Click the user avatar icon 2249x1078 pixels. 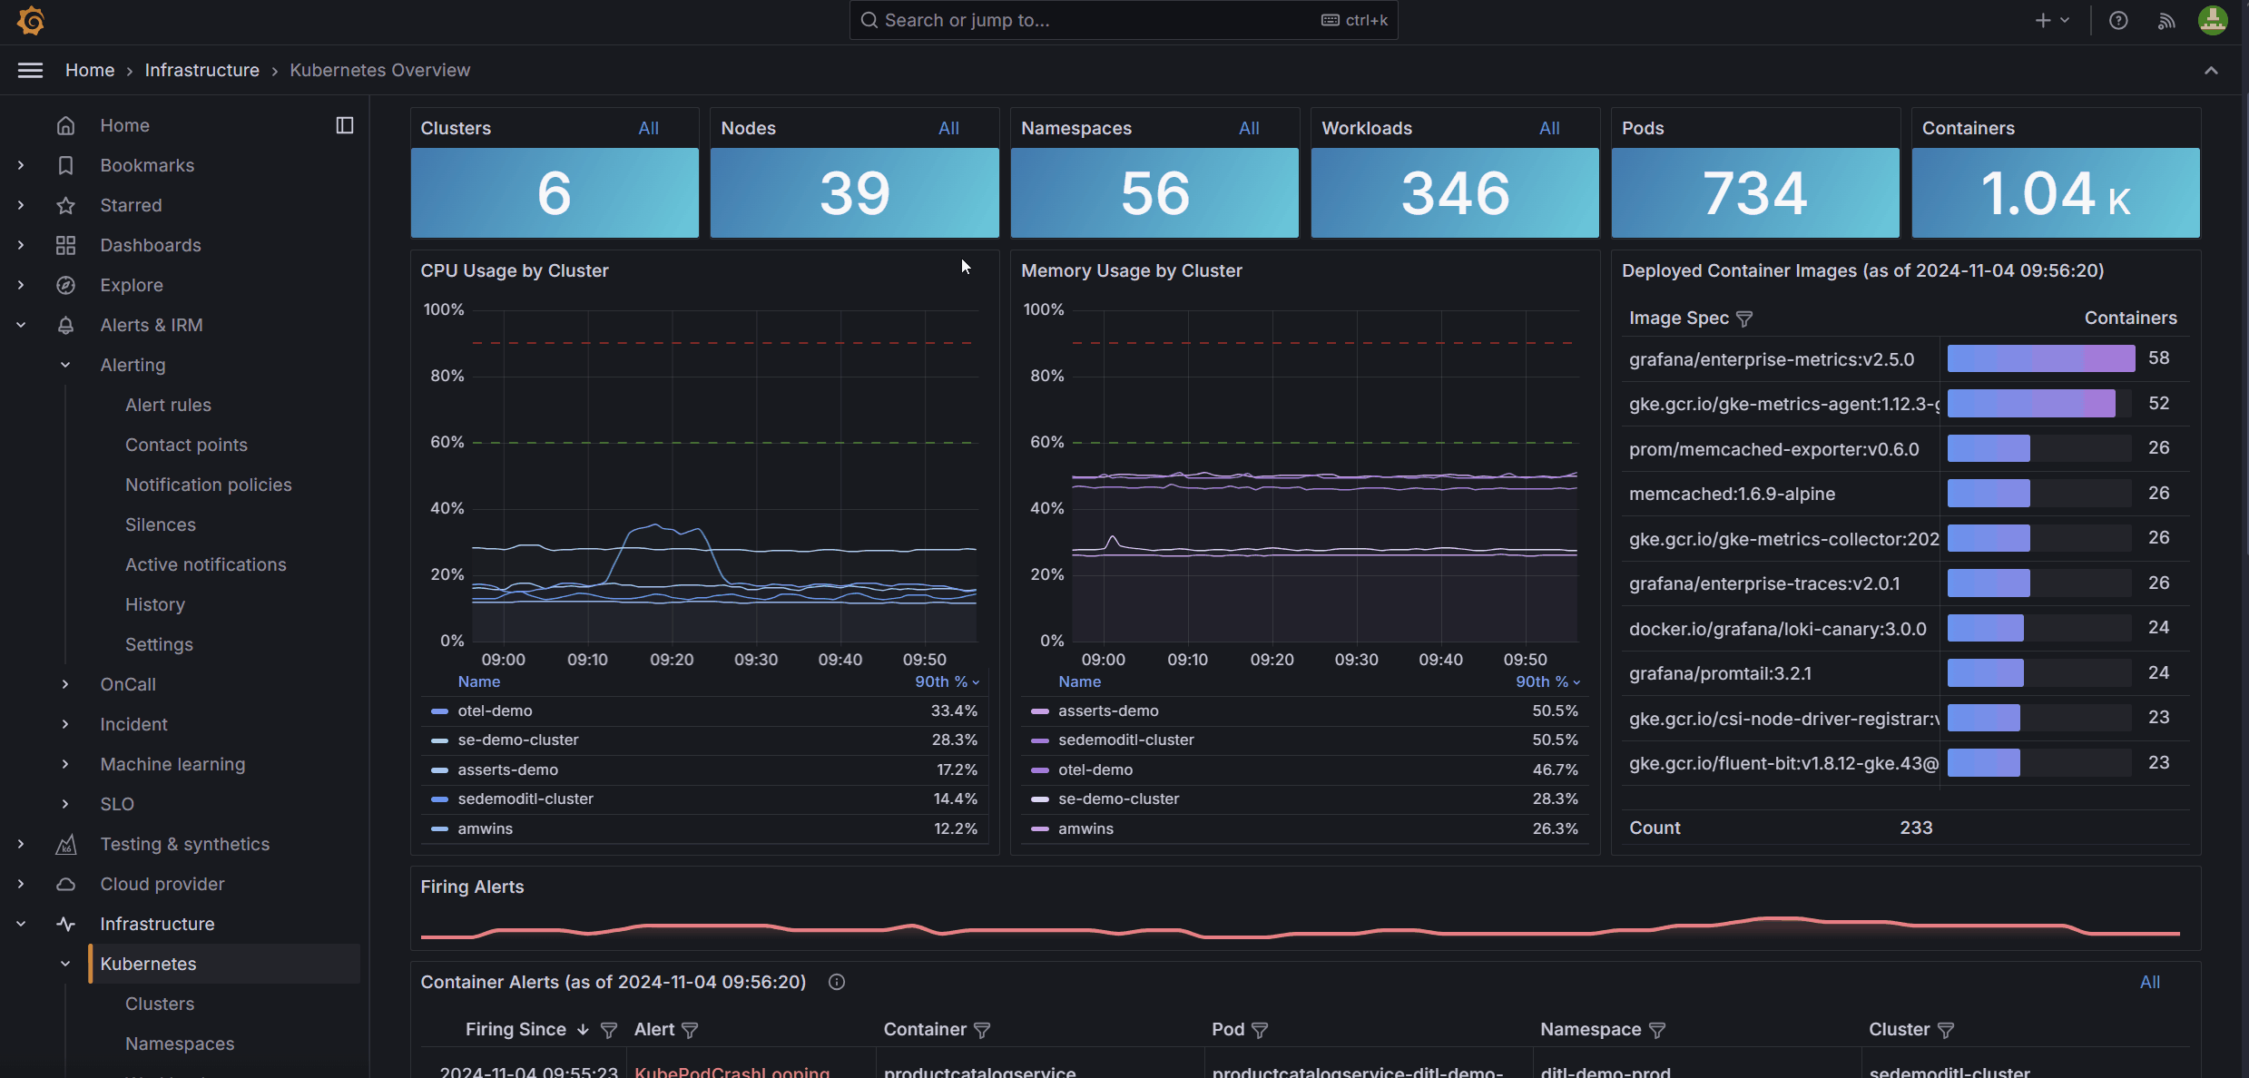coord(2212,20)
